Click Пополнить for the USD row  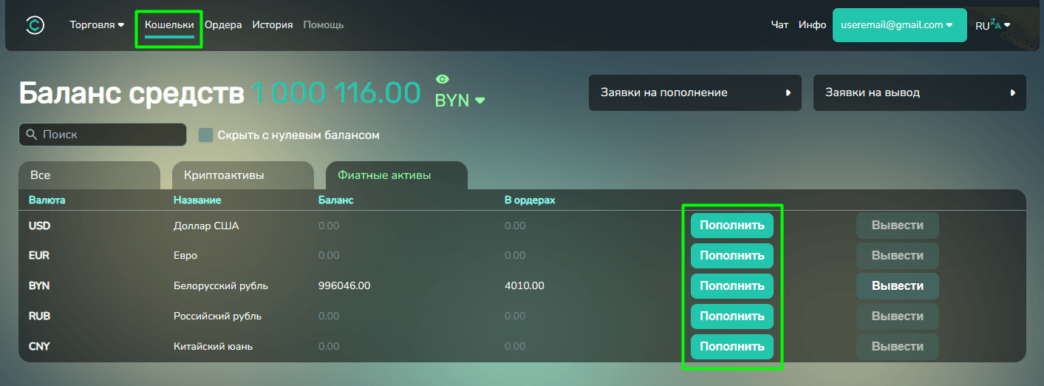tap(731, 226)
